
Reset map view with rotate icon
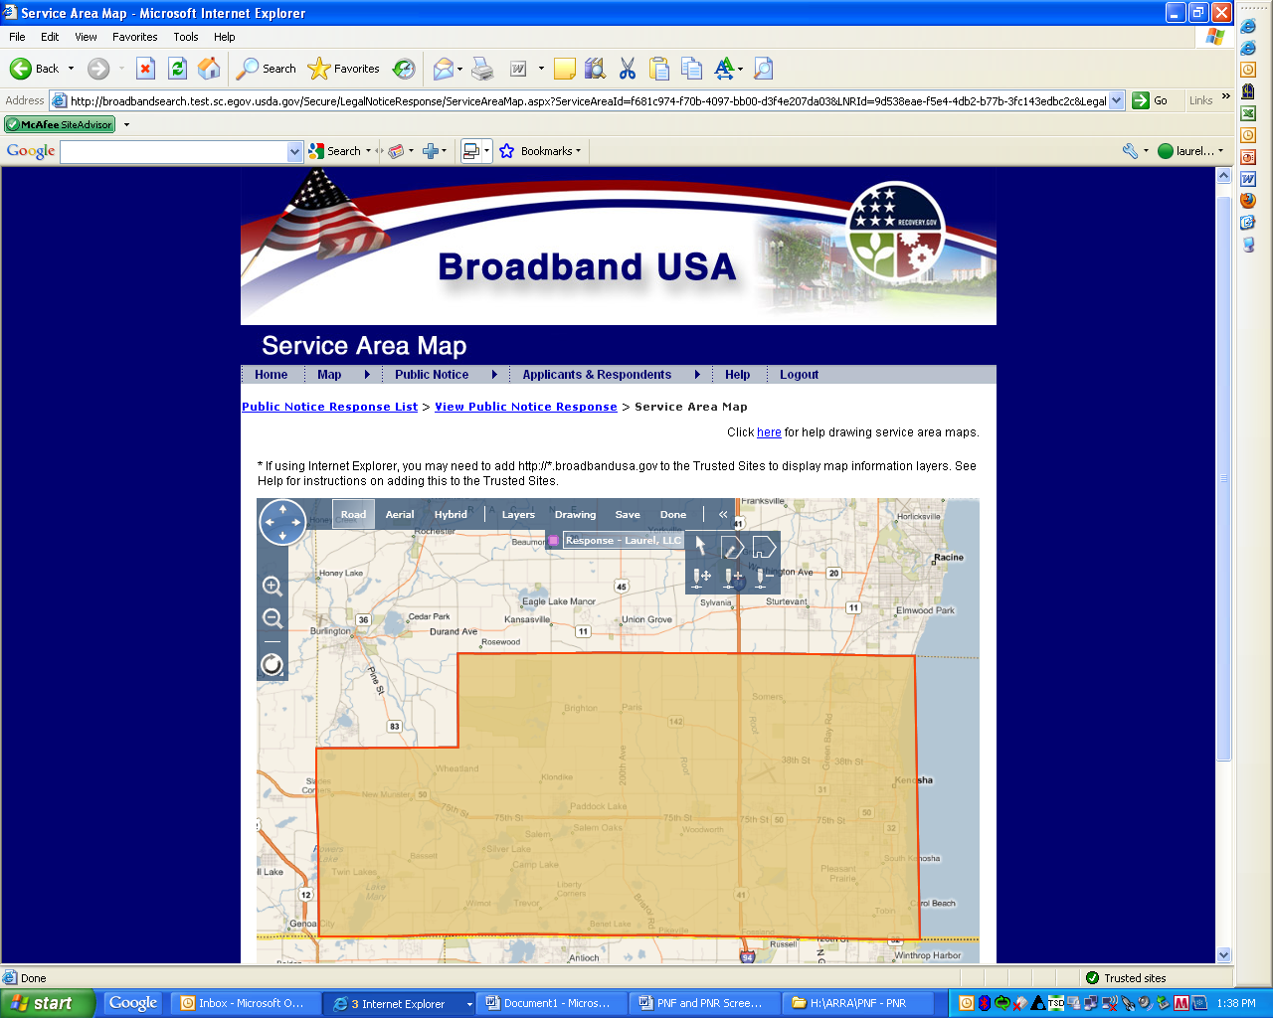click(x=273, y=665)
